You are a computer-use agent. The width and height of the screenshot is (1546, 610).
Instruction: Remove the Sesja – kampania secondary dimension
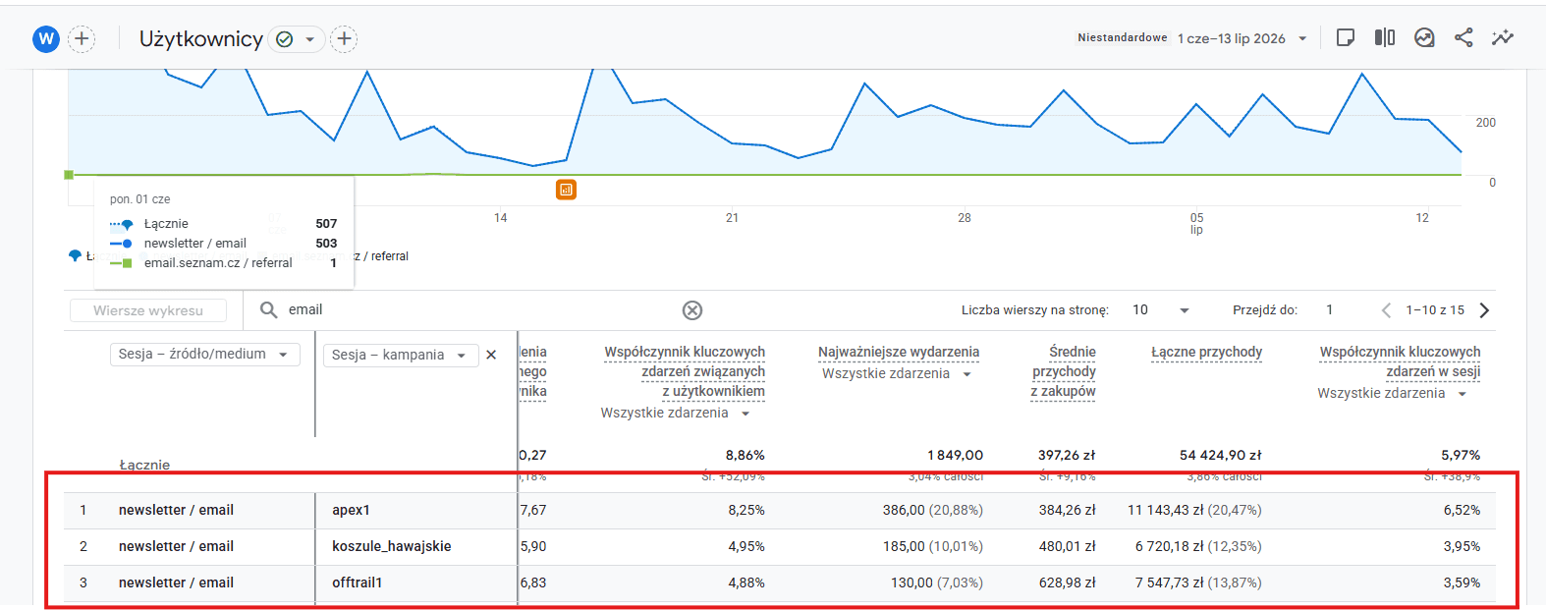coord(491,355)
